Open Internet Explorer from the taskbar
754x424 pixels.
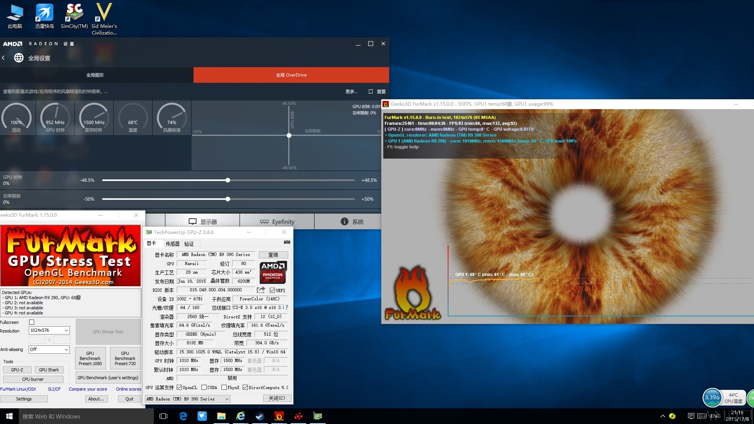[x=241, y=416]
